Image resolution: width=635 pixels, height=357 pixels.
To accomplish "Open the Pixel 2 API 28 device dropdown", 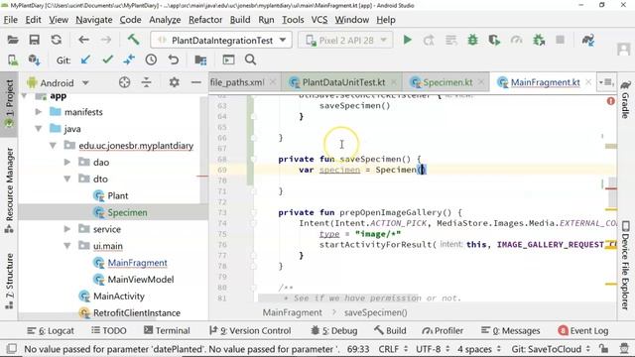I will [345, 40].
